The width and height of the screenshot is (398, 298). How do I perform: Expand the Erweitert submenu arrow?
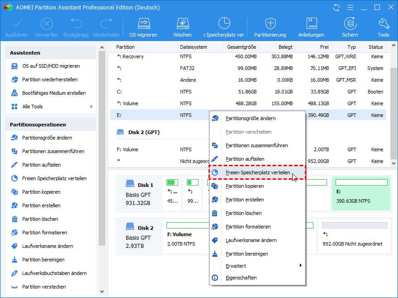(x=300, y=265)
